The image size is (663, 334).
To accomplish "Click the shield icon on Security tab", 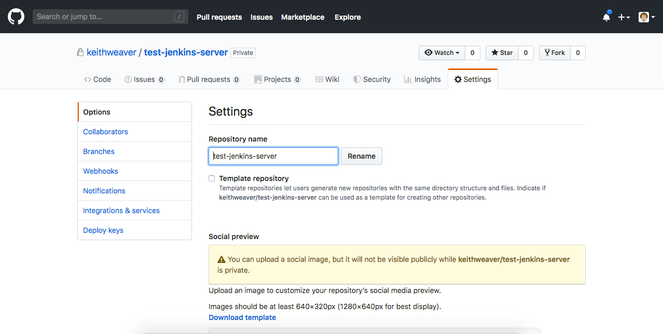I will (356, 79).
